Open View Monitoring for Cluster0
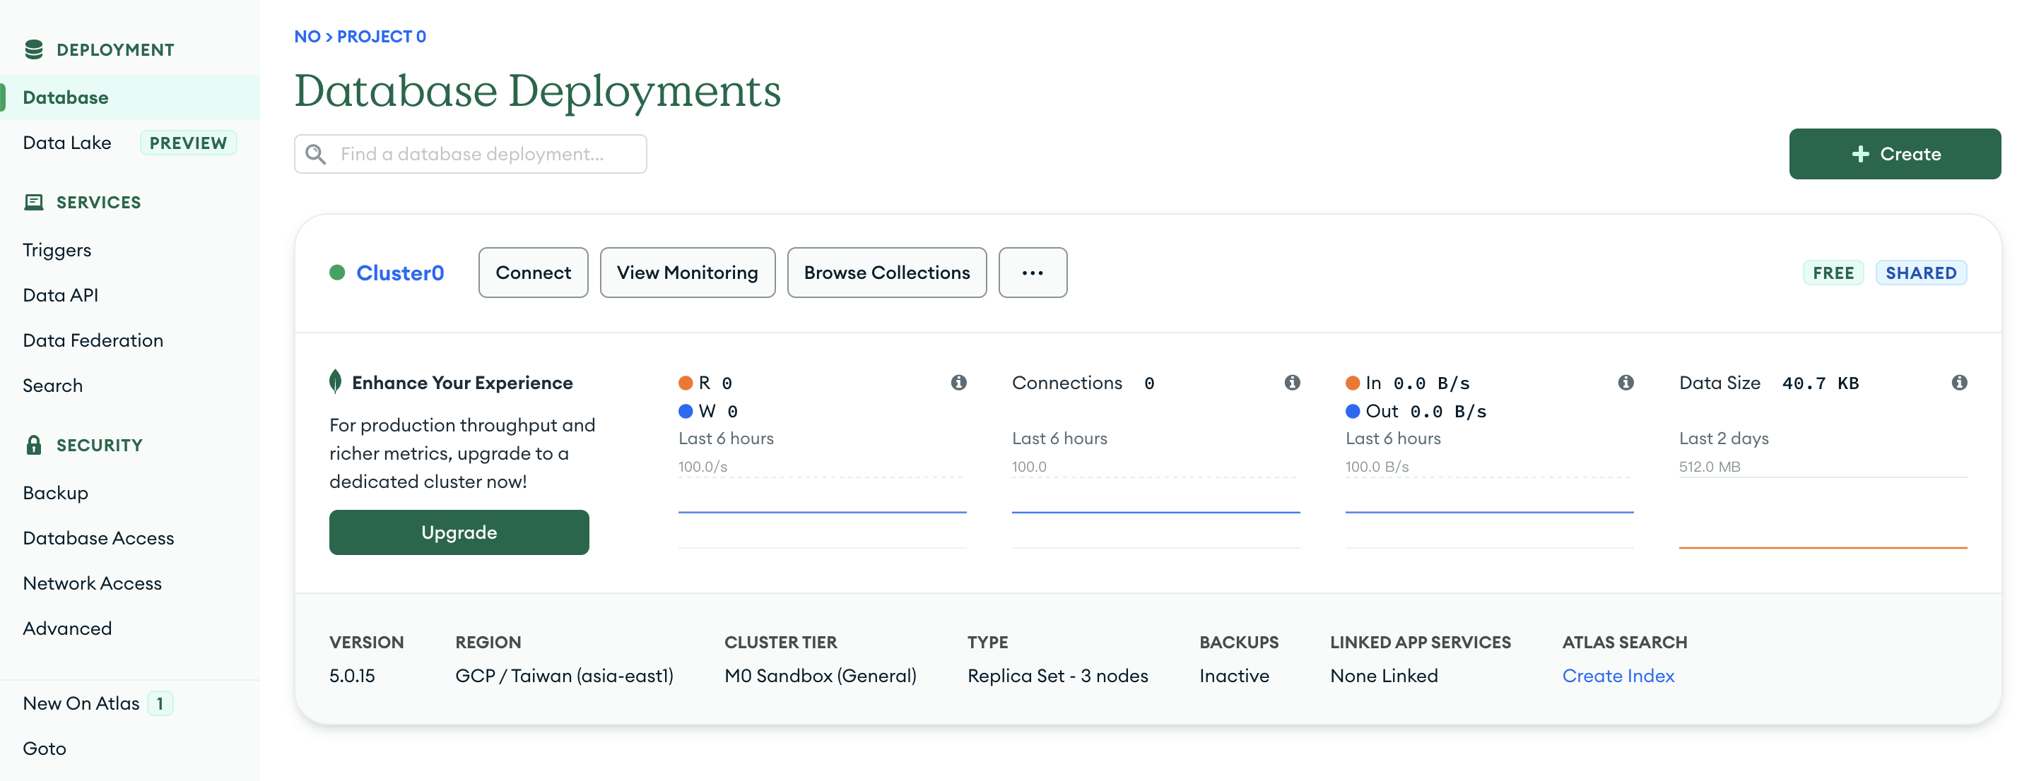The height and width of the screenshot is (781, 2034). (687, 272)
